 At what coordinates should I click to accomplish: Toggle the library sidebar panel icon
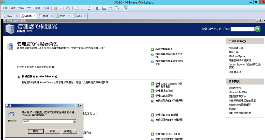(98, 8)
